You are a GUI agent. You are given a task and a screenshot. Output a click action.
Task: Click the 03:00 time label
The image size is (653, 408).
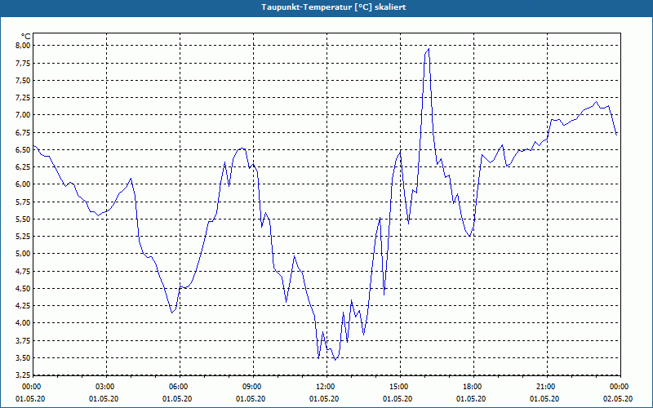click(x=107, y=387)
